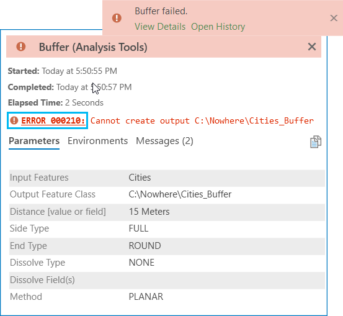Select the 15 Meters distance value
This screenshot has height=316, width=343.
(149, 212)
